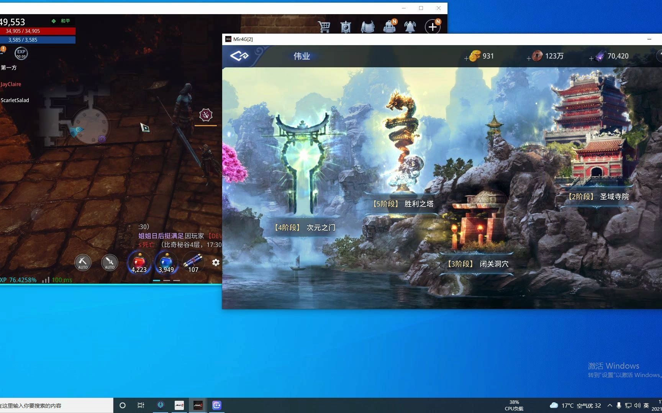Click the Windows taskbar search box

[x=56, y=405]
